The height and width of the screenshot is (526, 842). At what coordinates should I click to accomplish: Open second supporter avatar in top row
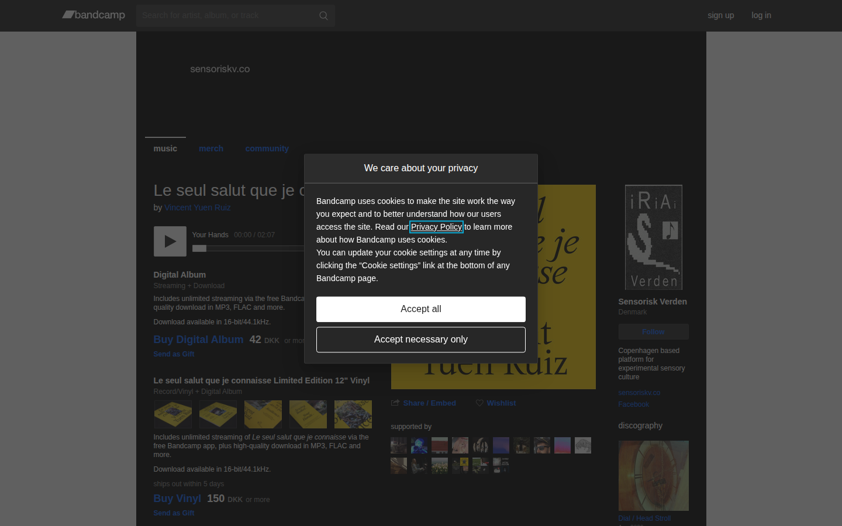pos(419,445)
